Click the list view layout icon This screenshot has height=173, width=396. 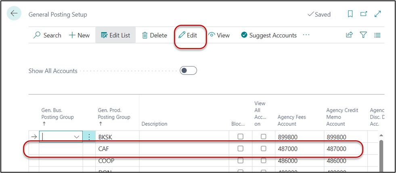point(377,35)
